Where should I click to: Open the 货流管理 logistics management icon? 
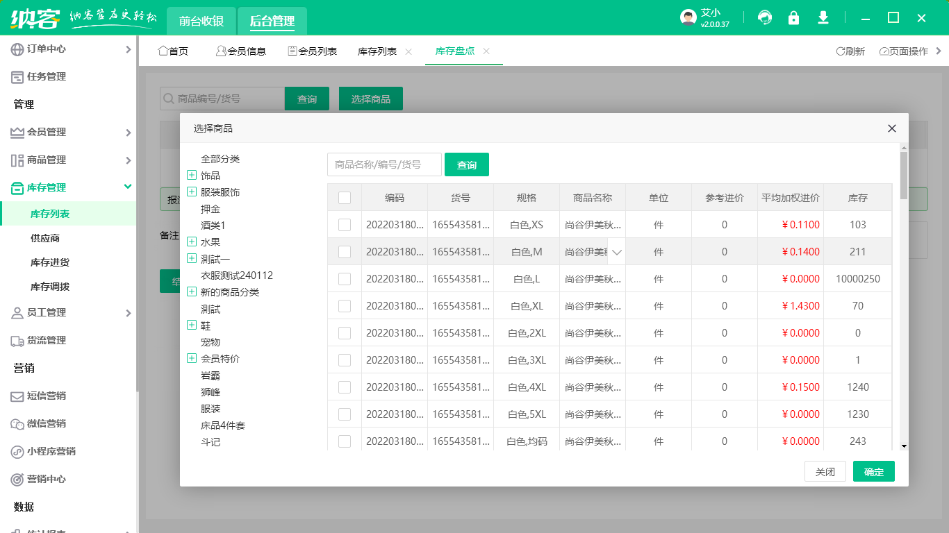pos(15,340)
